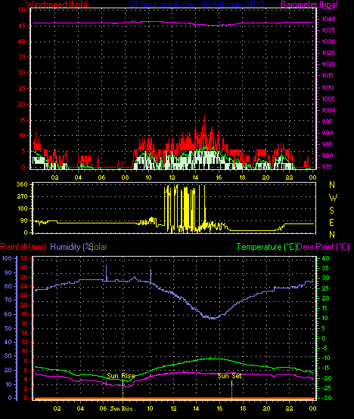Click 985 on the barometer axis
354x419 pixels.
pyautogui.click(x=327, y=144)
